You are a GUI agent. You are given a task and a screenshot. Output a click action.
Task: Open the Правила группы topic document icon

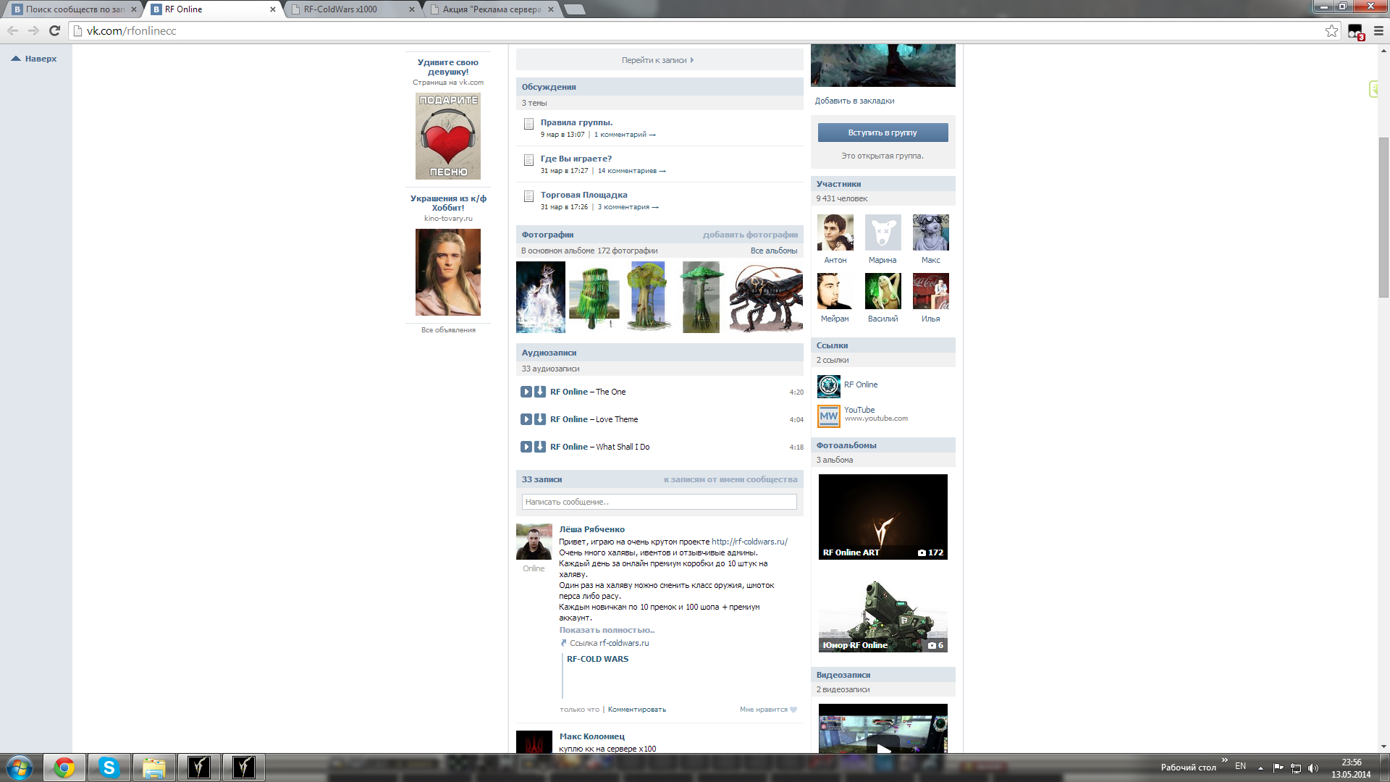click(x=528, y=124)
